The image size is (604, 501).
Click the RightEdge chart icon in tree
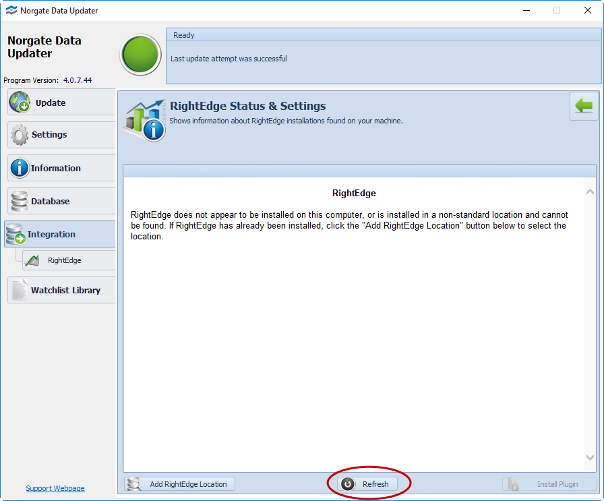click(x=32, y=260)
